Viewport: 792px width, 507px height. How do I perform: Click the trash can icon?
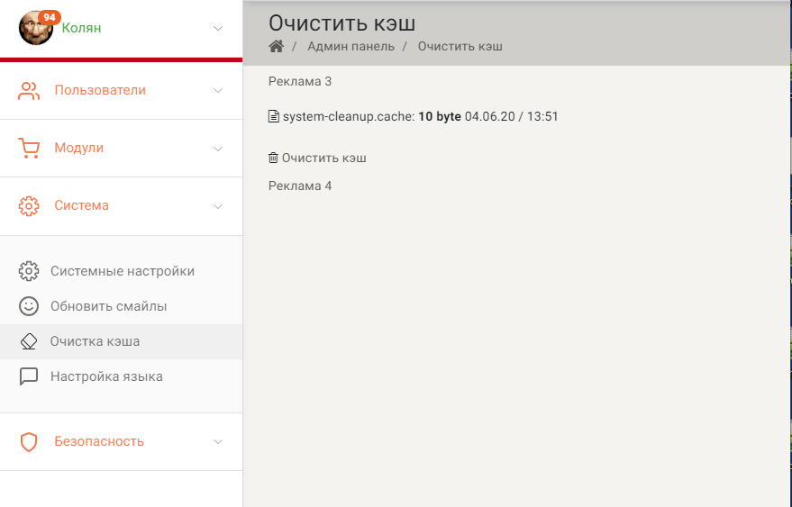[x=273, y=158]
